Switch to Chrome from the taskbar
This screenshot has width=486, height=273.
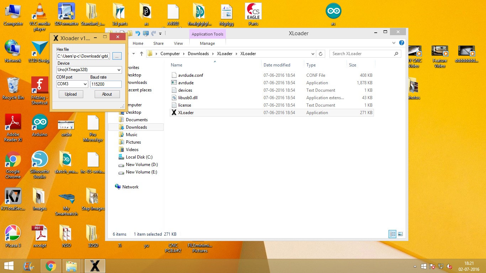(x=51, y=266)
